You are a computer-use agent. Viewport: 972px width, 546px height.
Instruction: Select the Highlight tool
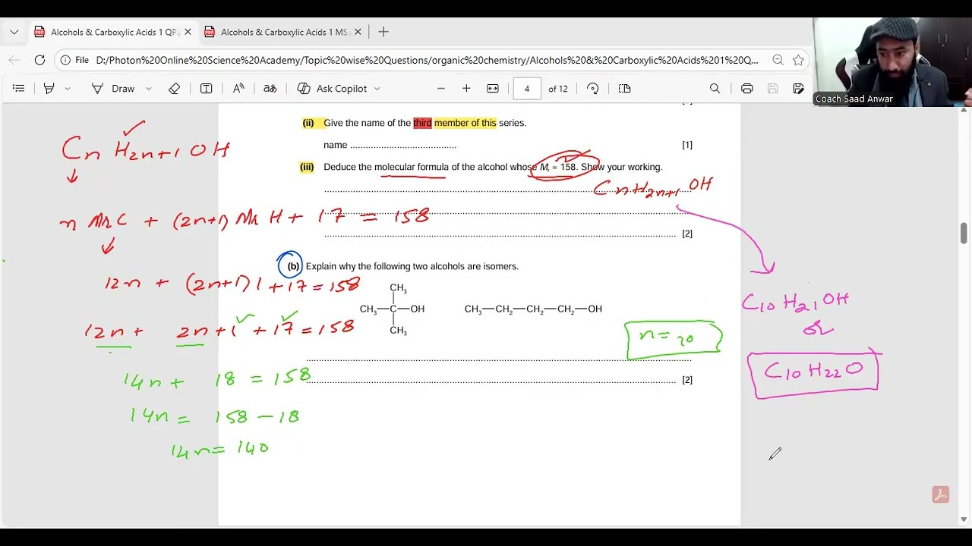[49, 89]
